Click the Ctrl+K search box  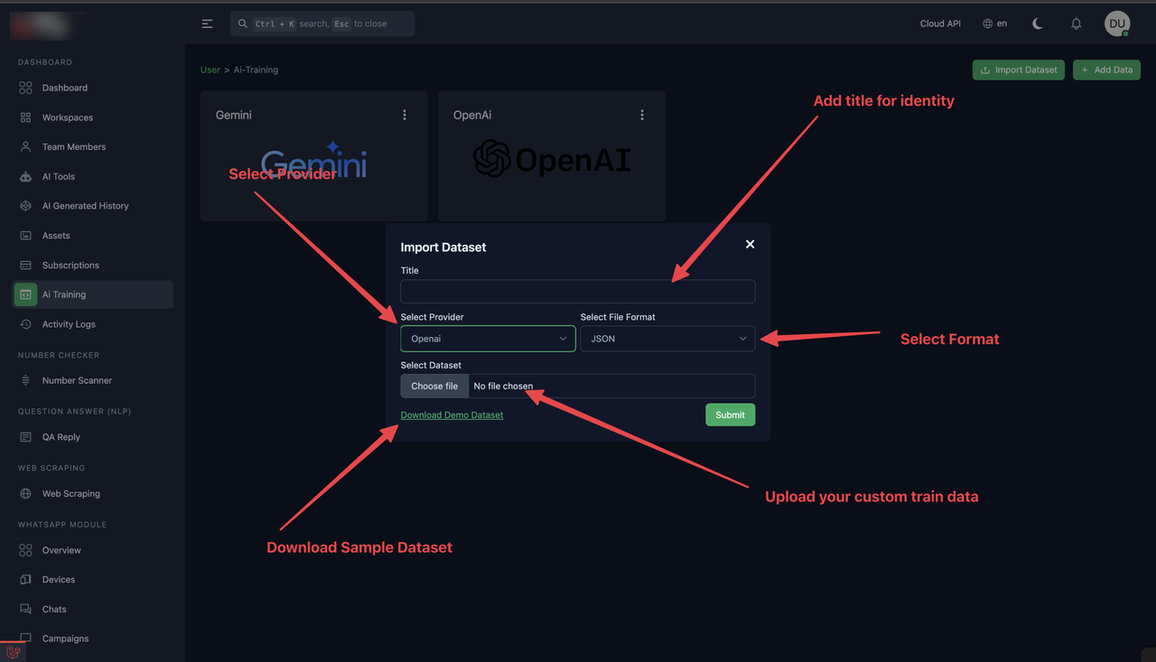point(322,23)
